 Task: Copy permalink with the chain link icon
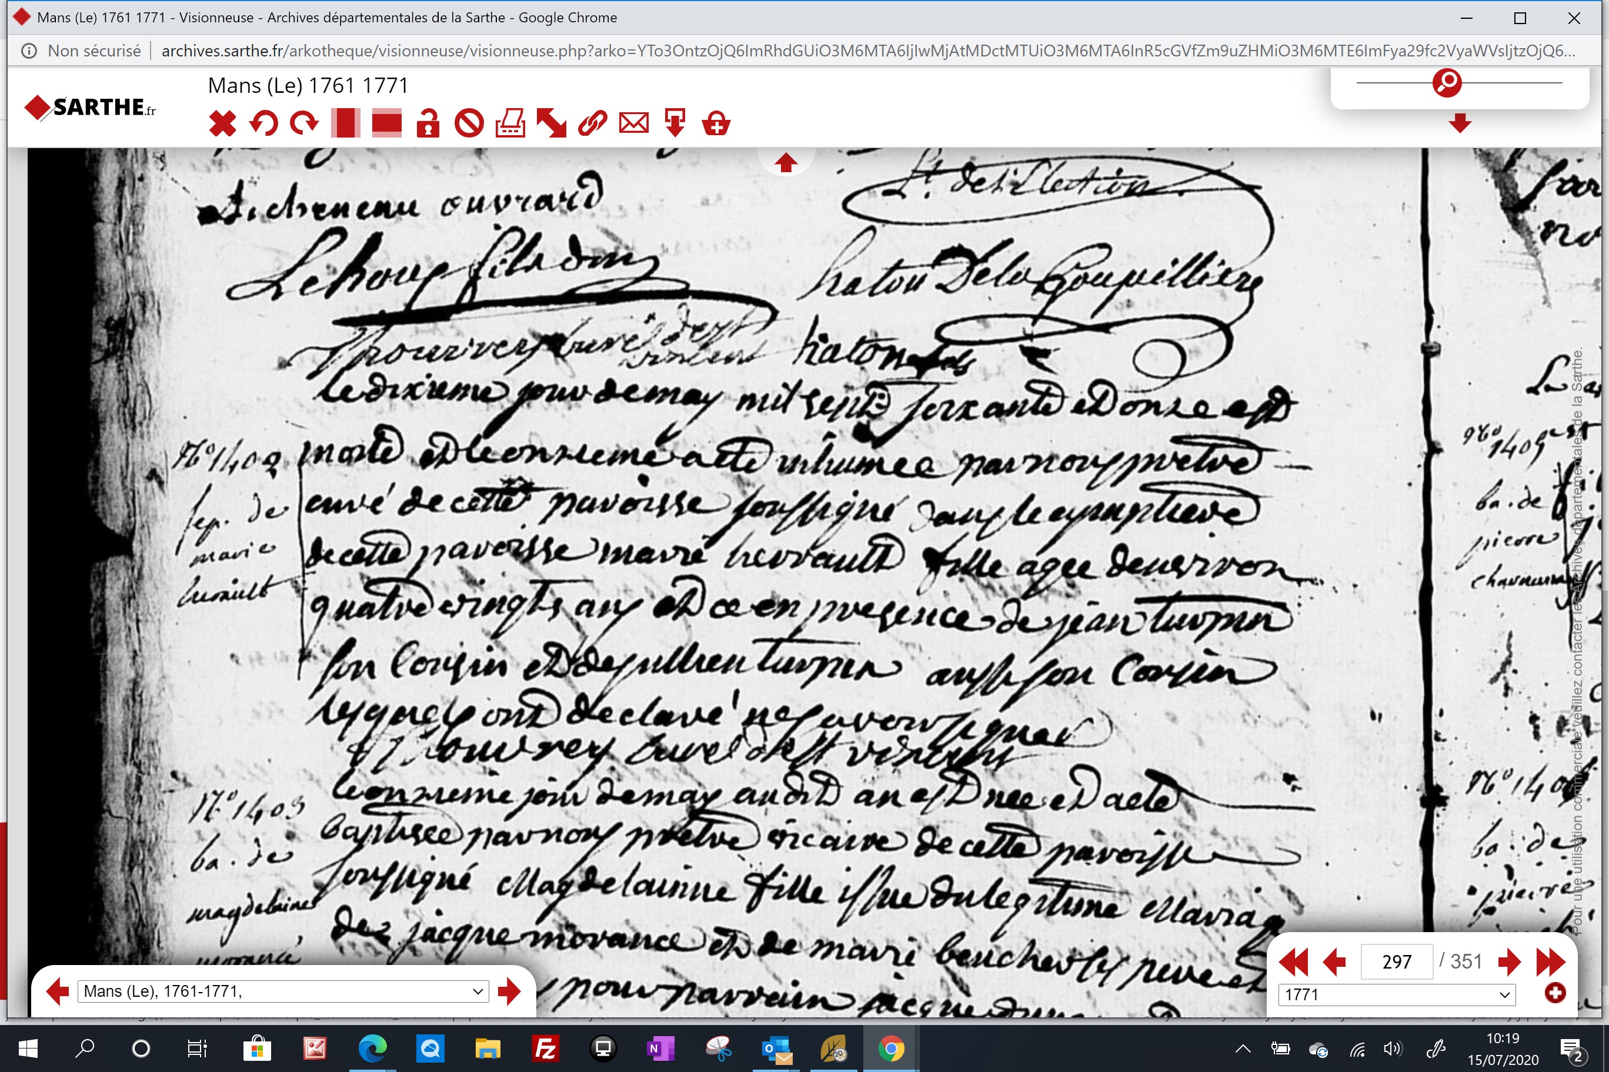pos(592,124)
